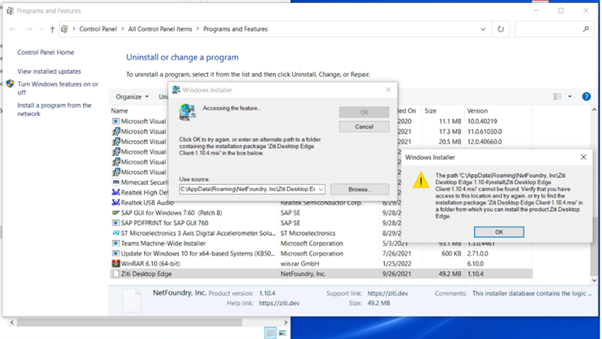The height and width of the screenshot is (339, 602).
Task: Click the Windows Installer computer icon
Action: coord(187,112)
